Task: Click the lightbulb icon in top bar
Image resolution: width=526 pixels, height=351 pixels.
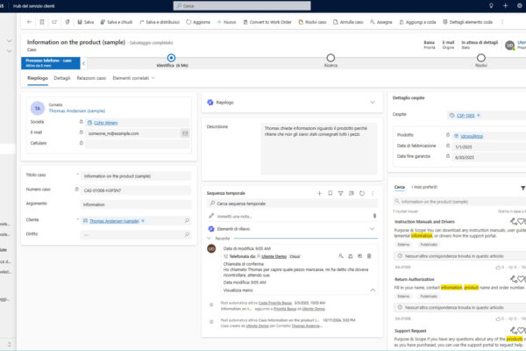Action: click(491, 6)
